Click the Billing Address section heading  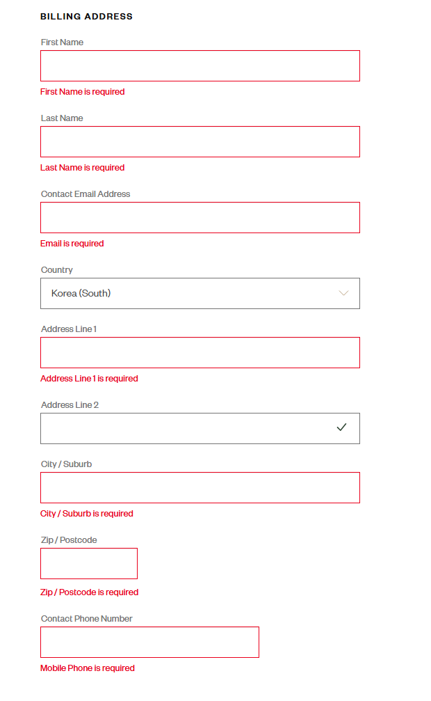[86, 16]
